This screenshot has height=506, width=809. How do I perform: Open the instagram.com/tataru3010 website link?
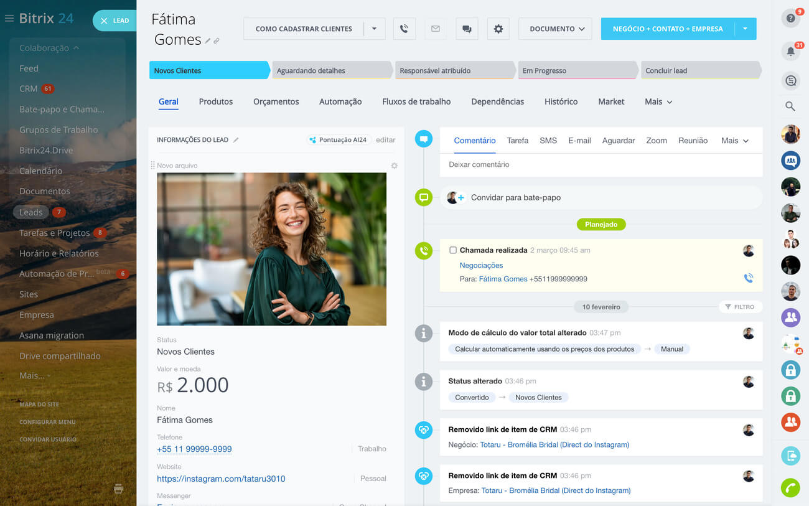point(221,479)
